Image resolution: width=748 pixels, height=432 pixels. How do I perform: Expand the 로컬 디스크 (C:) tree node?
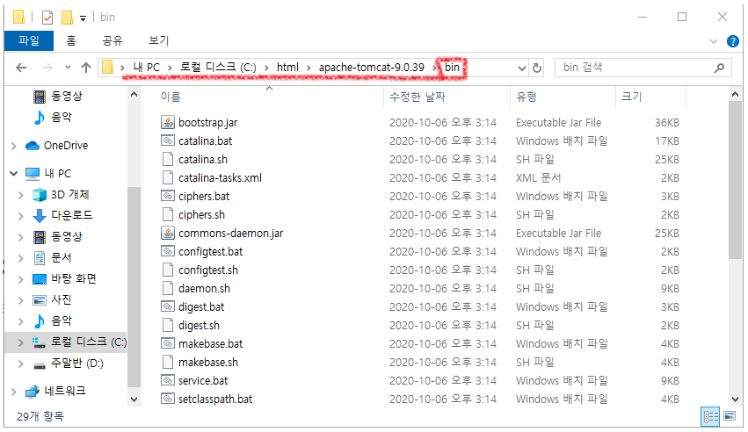pyautogui.click(x=20, y=342)
